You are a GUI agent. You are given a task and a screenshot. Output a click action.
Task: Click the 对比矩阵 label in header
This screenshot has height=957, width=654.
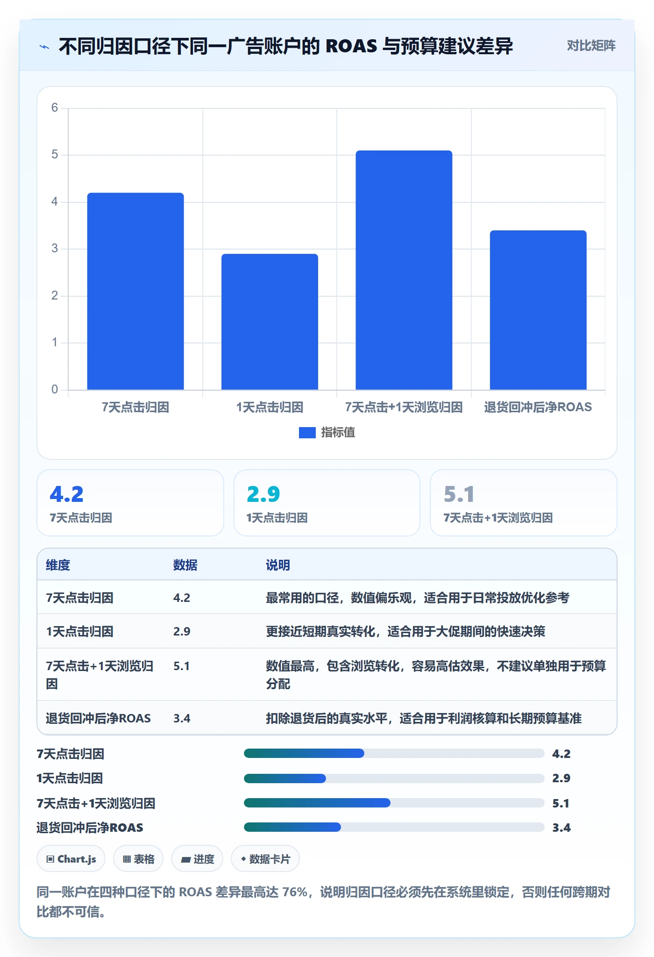click(x=591, y=45)
